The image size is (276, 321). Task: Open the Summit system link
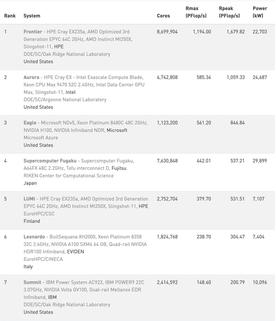[32, 282]
